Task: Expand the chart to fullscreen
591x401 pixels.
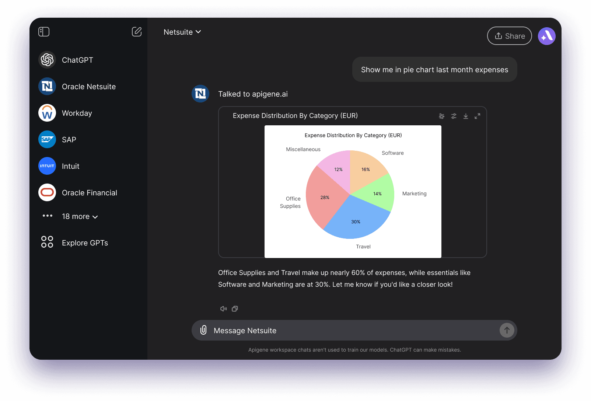Action: 478,116
